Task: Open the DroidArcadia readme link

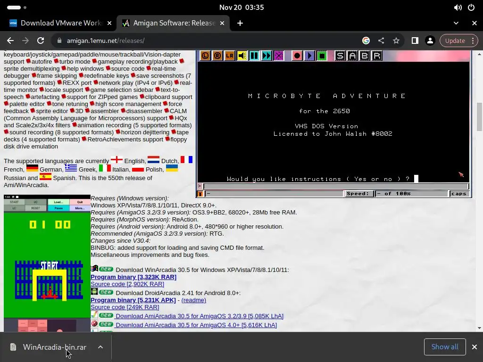Action: pos(193,300)
